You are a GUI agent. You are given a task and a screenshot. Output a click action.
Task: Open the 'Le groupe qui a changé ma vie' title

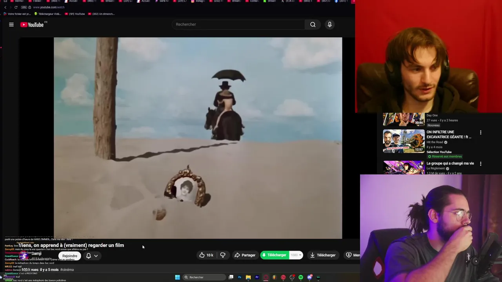point(450,163)
